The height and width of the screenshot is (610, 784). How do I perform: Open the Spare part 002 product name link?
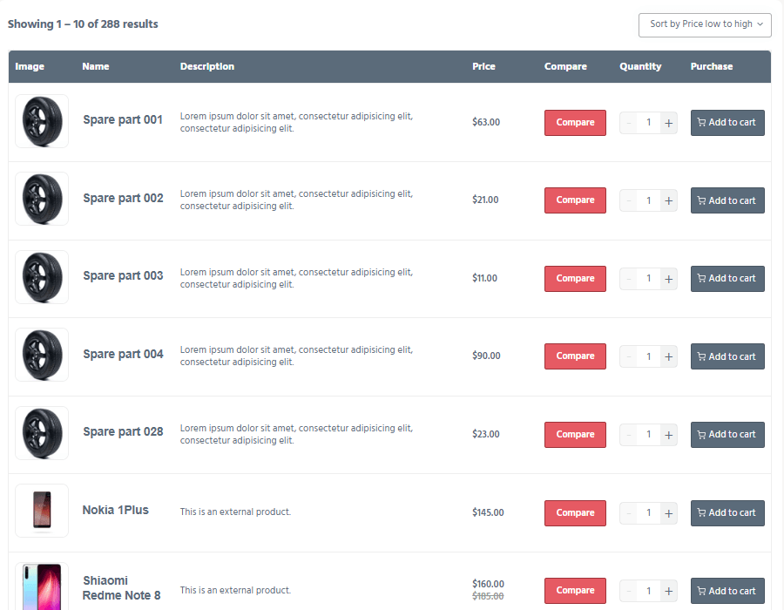coord(123,199)
